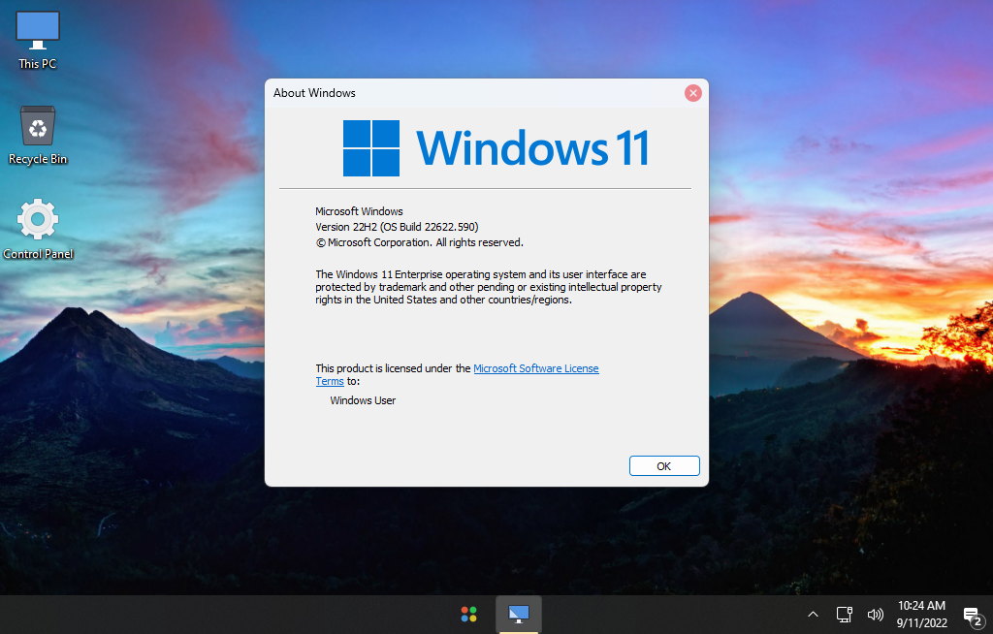Click the Windows User licensee text
Image resolution: width=993 pixels, height=634 pixels.
point(363,400)
